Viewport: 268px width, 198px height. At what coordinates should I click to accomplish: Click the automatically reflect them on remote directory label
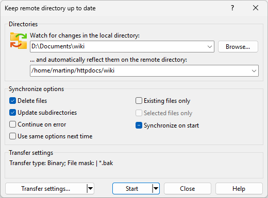(x=108, y=60)
